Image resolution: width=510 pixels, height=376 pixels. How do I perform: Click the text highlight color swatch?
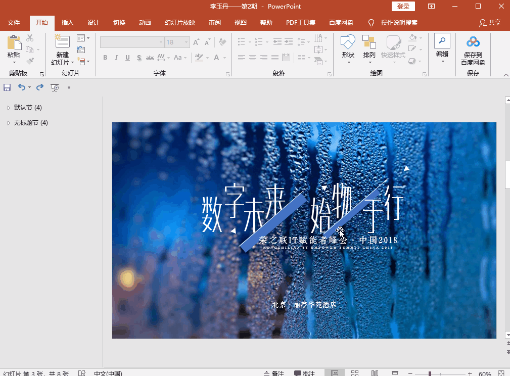(x=199, y=58)
